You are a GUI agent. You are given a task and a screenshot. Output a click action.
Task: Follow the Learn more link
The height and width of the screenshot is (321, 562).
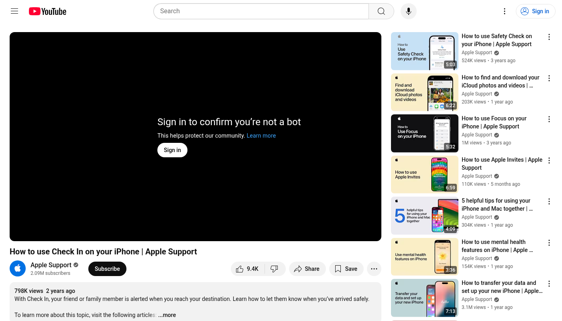tap(261, 136)
